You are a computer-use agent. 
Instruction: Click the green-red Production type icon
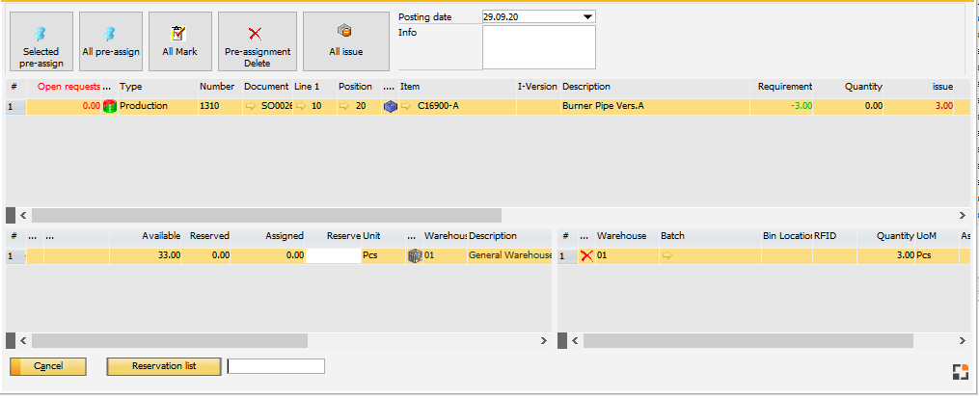[x=110, y=106]
